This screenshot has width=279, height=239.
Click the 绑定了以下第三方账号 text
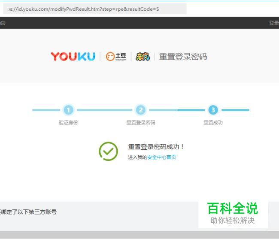pyautogui.click(x=28, y=212)
